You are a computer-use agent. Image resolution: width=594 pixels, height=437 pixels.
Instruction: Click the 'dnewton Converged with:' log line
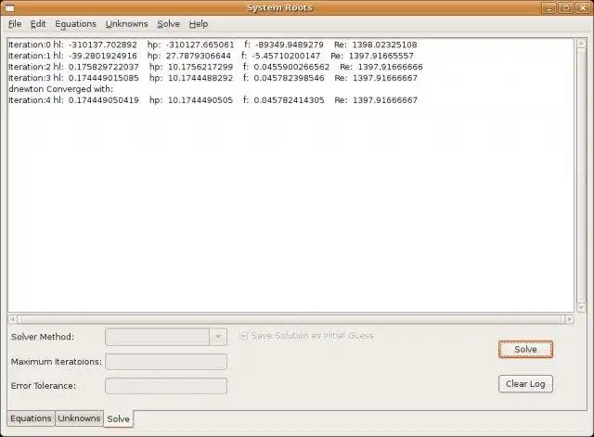coord(60,89)
